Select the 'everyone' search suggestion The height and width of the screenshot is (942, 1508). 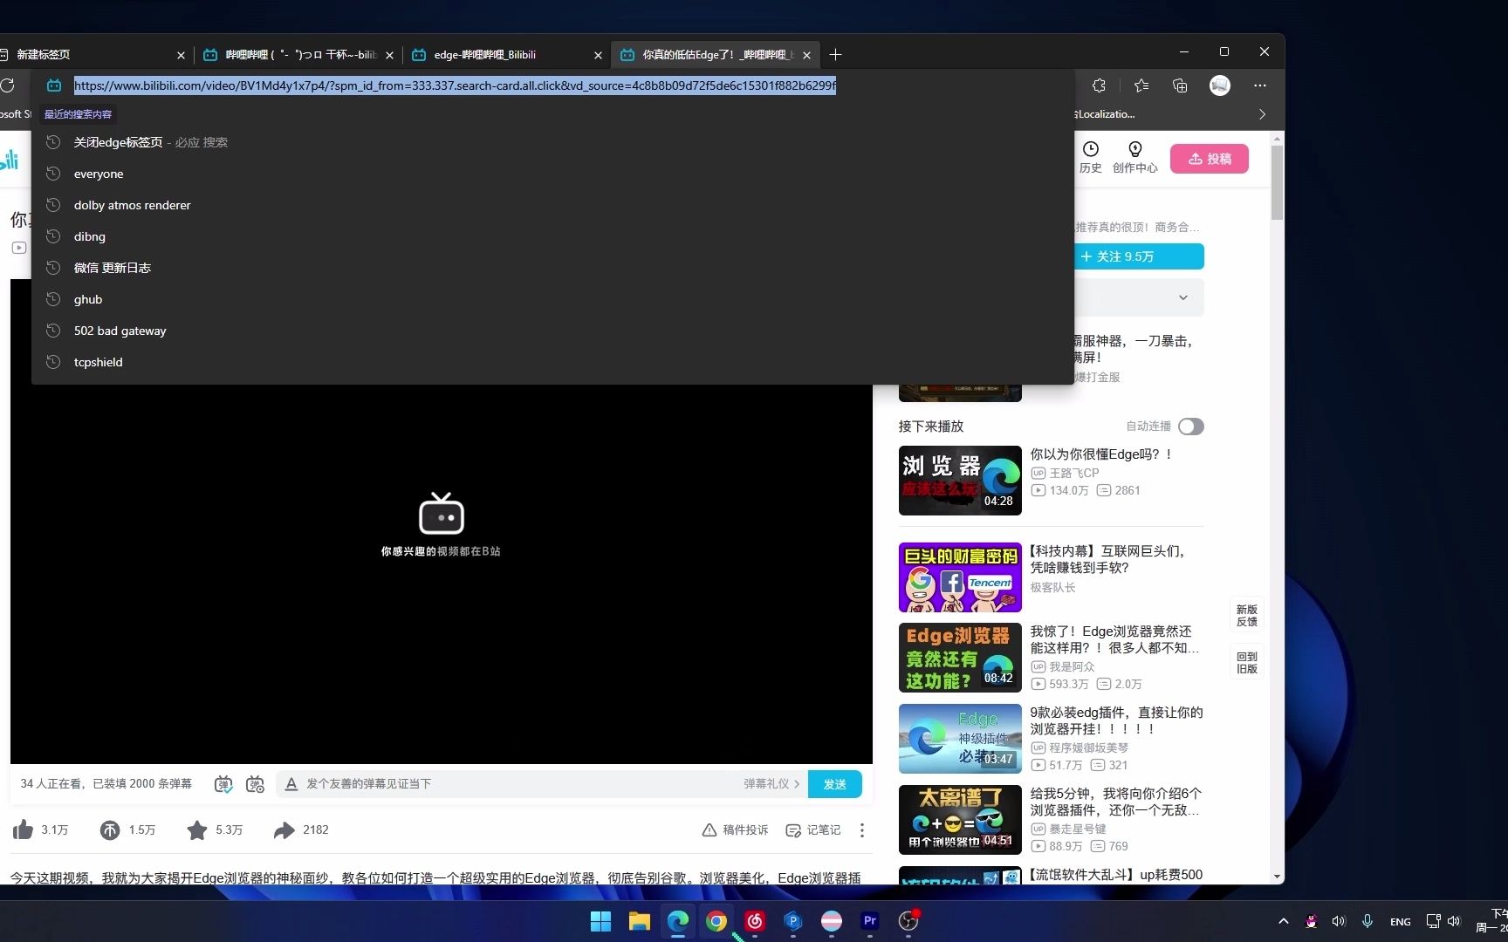pos(552,174)
